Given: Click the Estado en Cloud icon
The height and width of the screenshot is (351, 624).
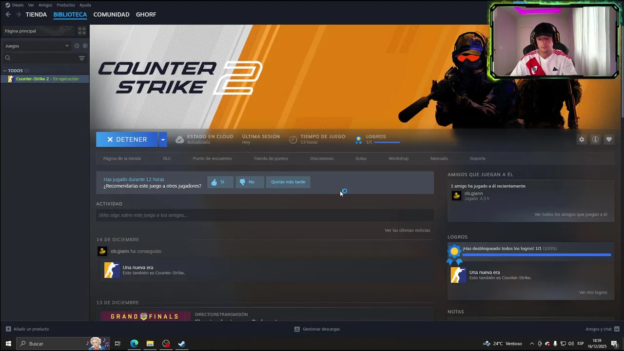Looking at the screenshot, I should point(179,139).
